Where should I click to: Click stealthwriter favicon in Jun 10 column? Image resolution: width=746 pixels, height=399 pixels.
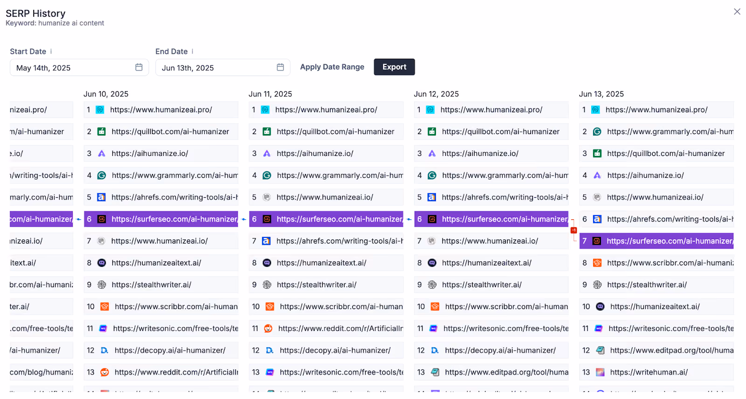tap(102, 285)
